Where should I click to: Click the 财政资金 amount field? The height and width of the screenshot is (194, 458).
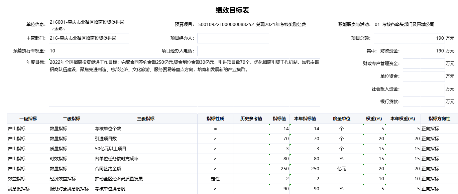tap(424, 51)
